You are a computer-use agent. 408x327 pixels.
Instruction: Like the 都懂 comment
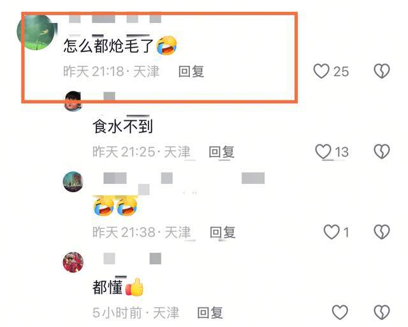point(340,312)
